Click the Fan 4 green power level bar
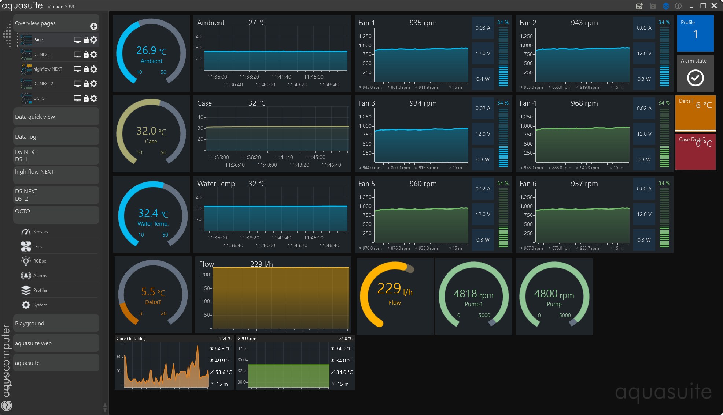Viewport: 723px width, 415px height. click(x=664, y=137)
